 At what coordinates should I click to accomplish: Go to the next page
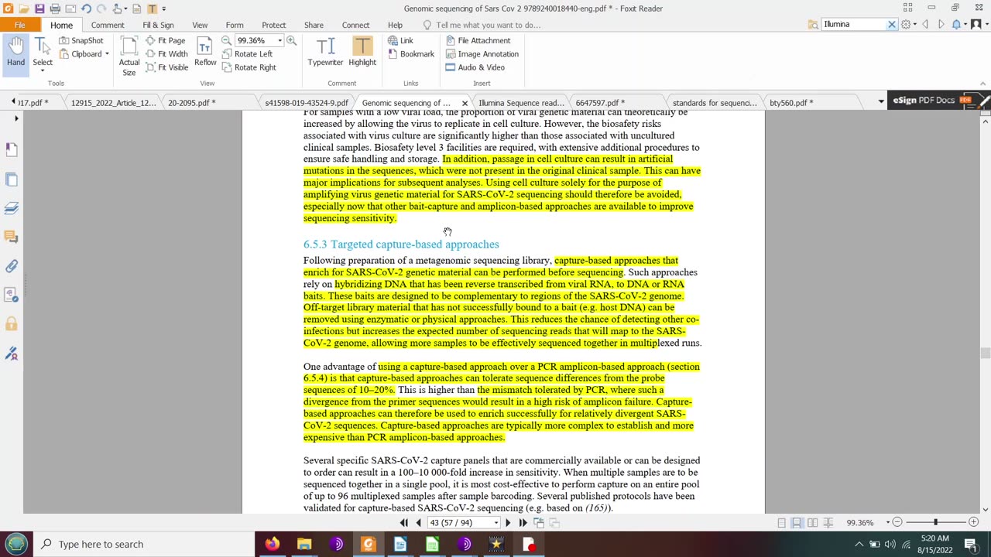coord(508,523)
